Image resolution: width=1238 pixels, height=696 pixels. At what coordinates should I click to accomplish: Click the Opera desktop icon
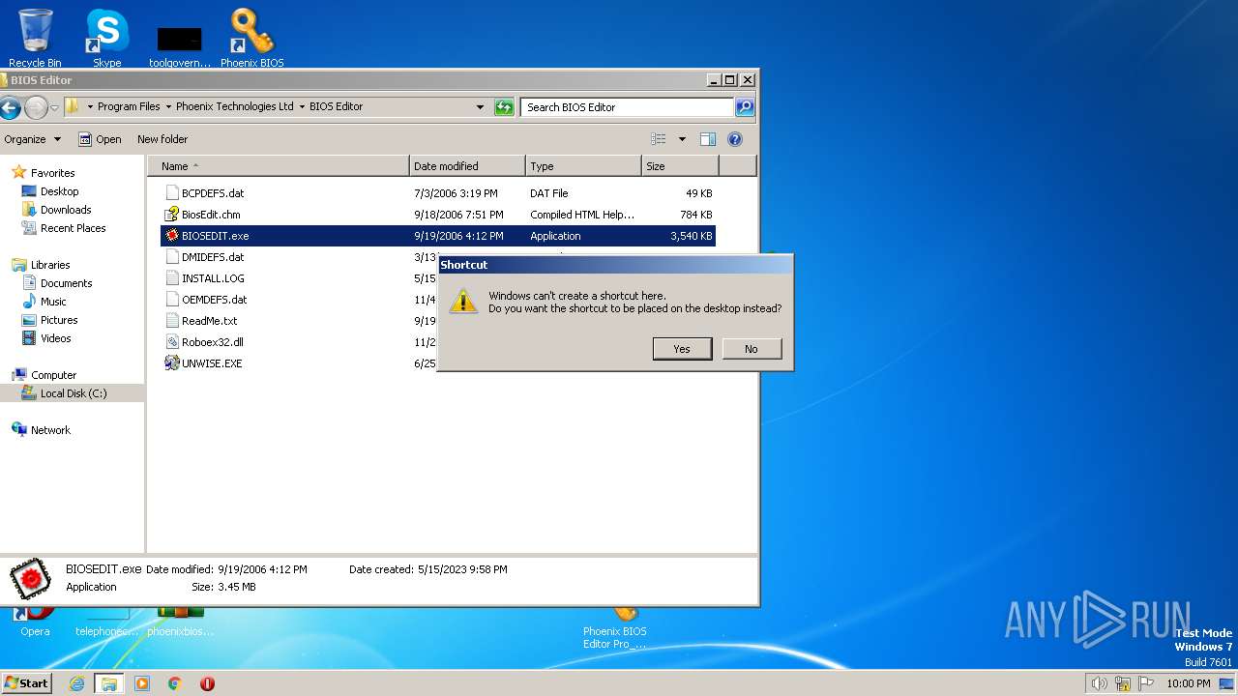(x=35, y=622)
